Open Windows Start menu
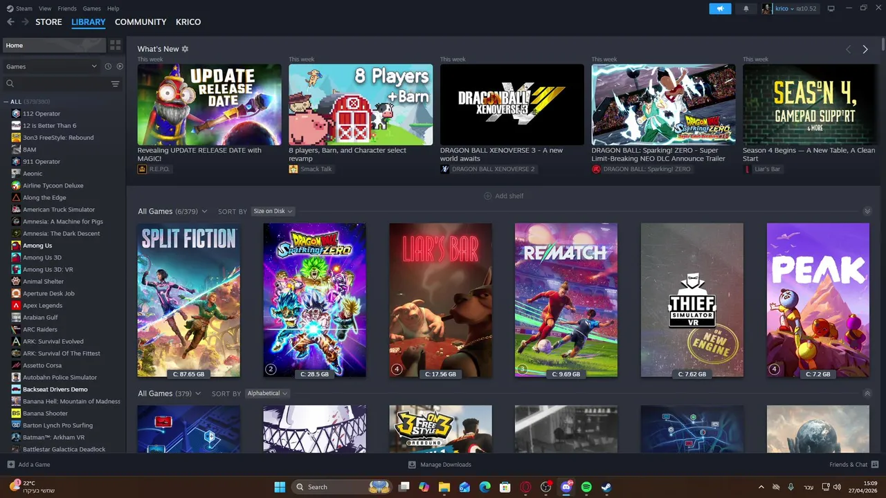The height and width of the screenshot is (498, 886). click(x=280, y=487)
